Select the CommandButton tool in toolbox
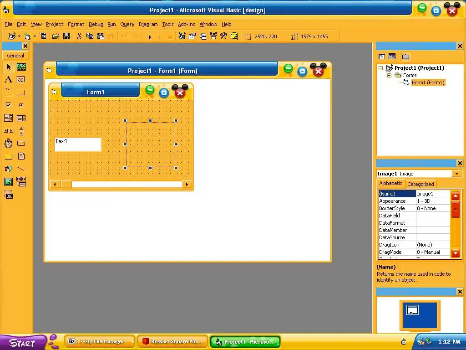The height and width of the screenshot is (350, 466). (21, 92)
